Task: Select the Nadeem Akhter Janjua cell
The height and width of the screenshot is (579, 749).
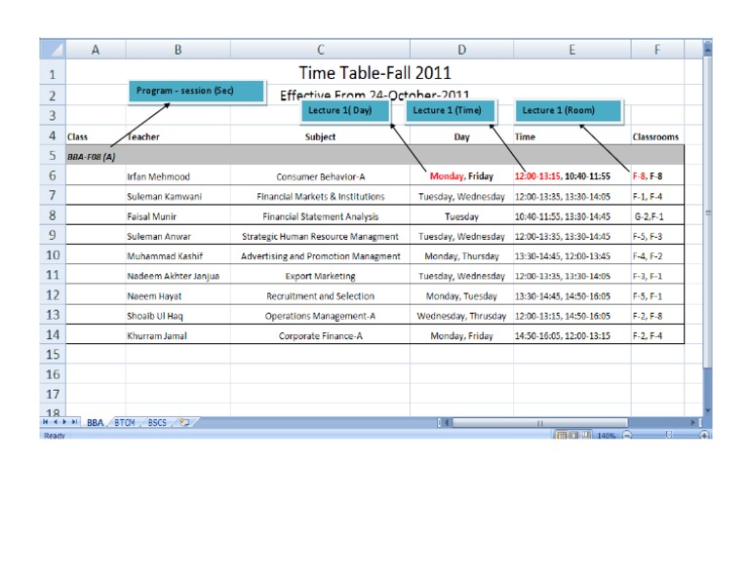Action: point(178,276)
